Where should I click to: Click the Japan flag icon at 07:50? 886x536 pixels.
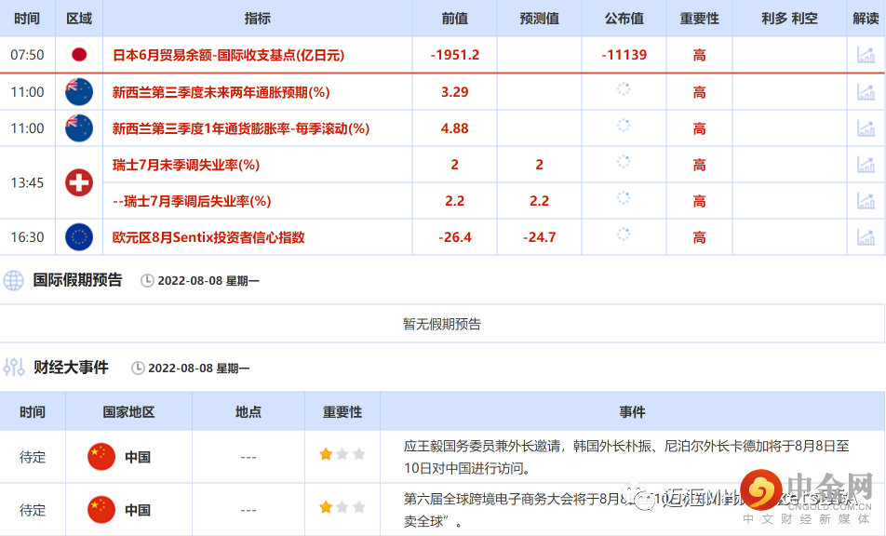coord(79,55)
